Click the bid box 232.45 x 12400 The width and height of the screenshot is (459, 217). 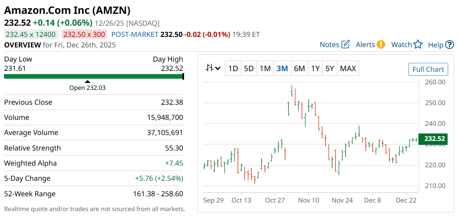click(31, 34)
